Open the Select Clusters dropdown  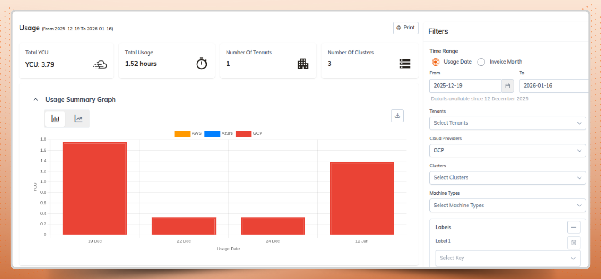[507, 177]
